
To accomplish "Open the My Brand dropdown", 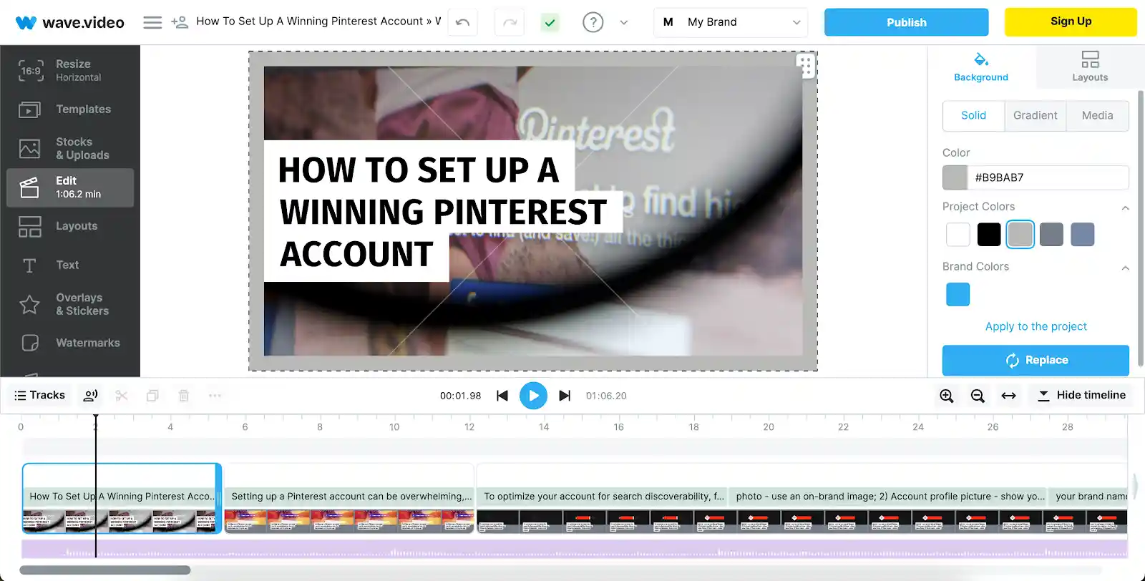I will click(731, 22).
